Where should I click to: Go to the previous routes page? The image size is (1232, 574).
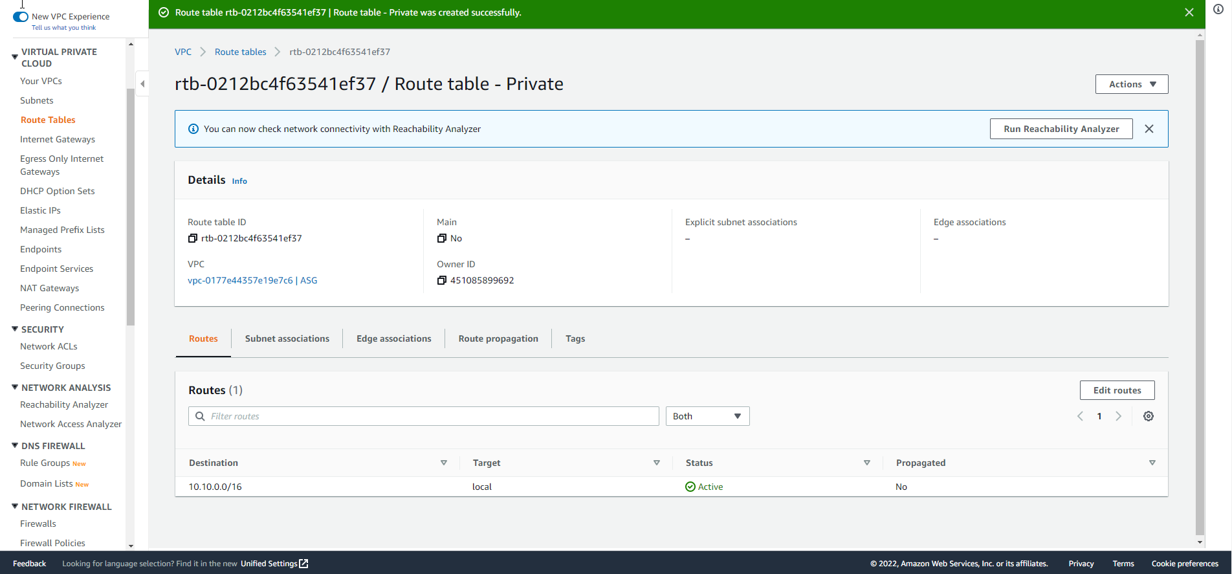pos(1080,416)
